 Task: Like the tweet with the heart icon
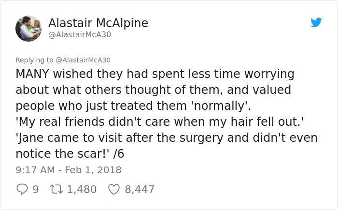click(x=113, y=189)
